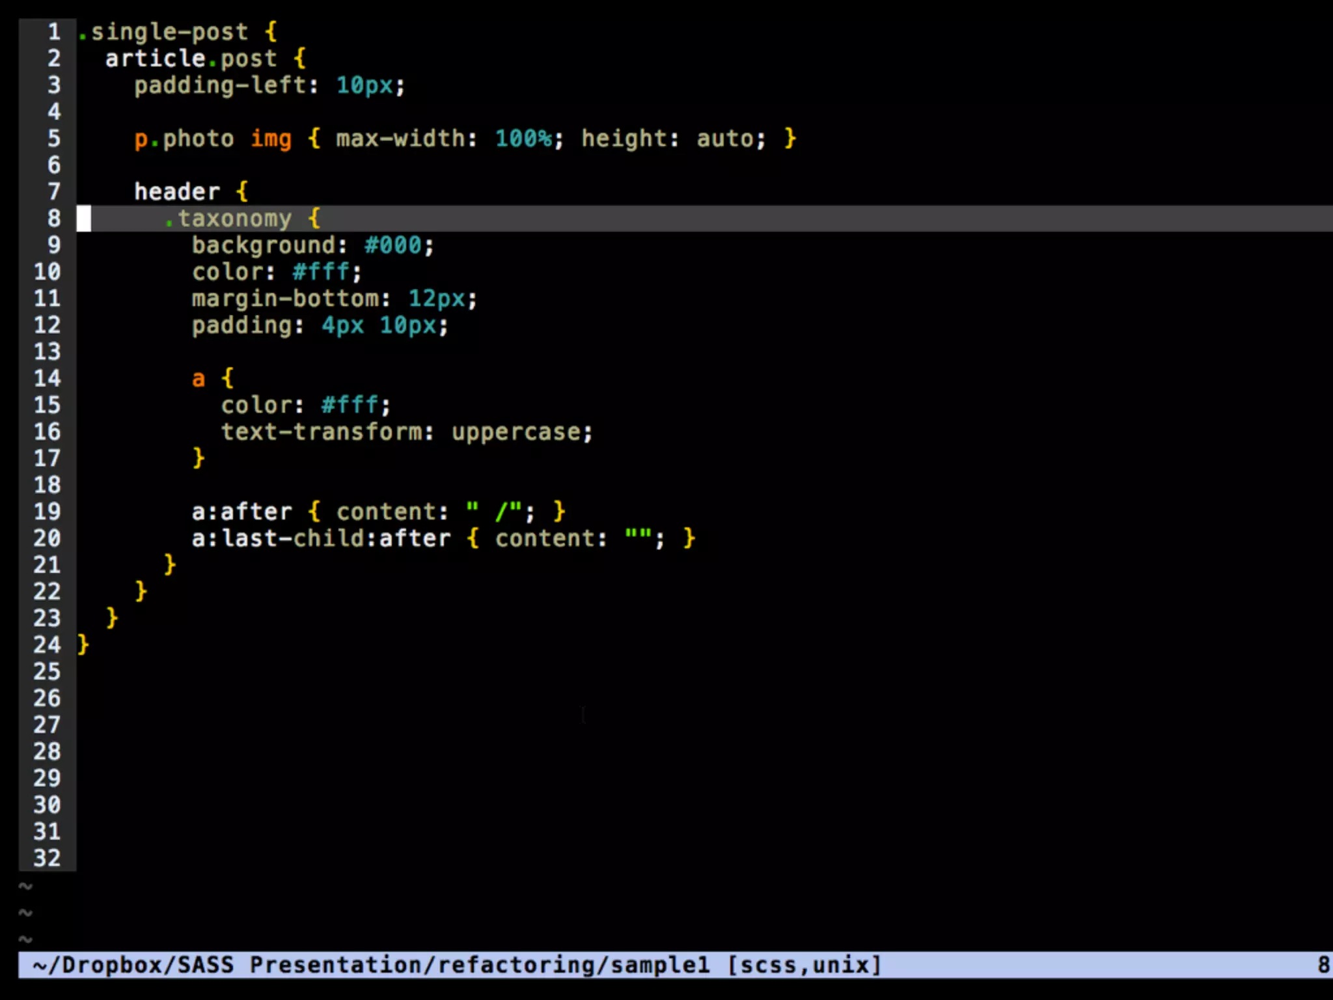Viewport: 1333px width, 1000px height.
Task: Click the 100% max-width value
Action: [524, 139]
